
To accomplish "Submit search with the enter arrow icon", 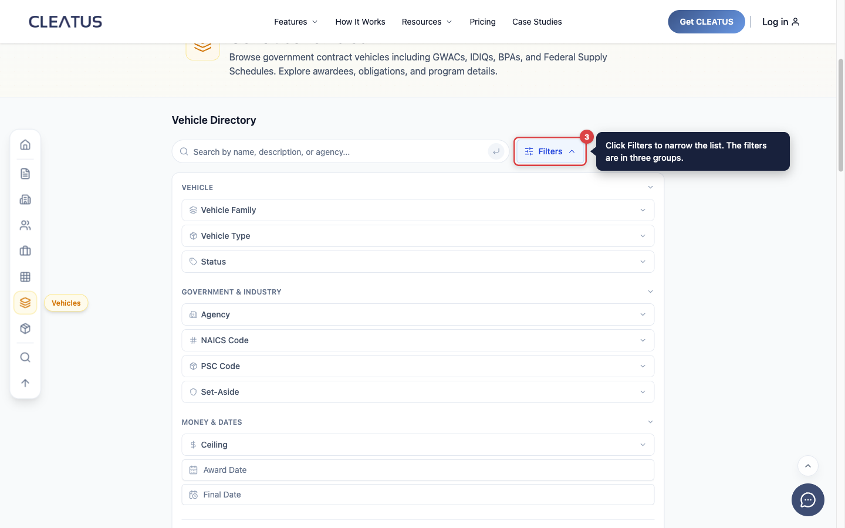I will [x=496, y=151].
